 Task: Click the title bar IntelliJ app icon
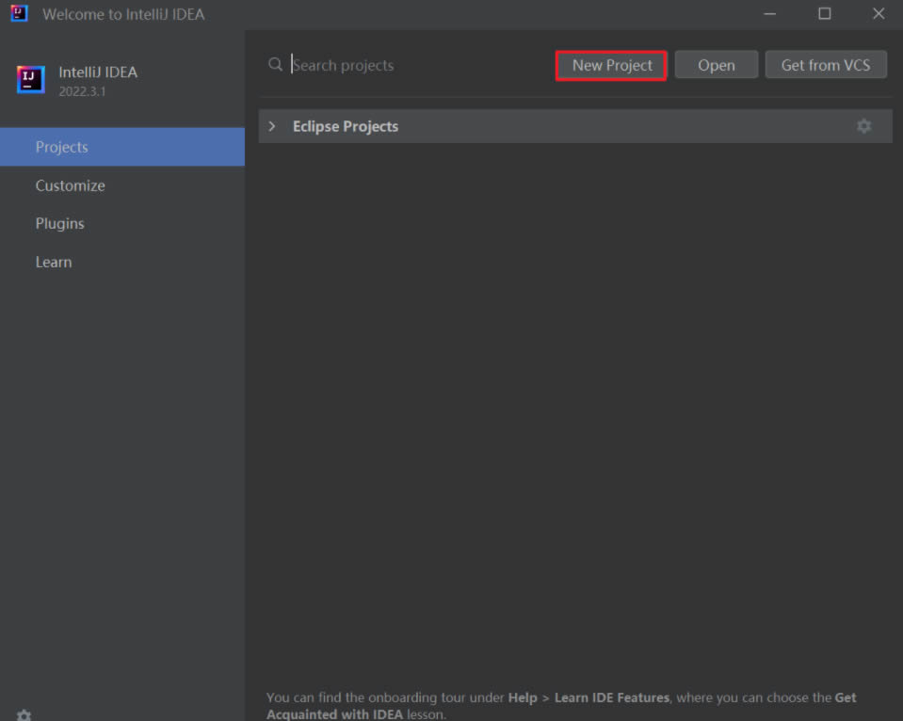pyautogui.click(x=19, y=13)
